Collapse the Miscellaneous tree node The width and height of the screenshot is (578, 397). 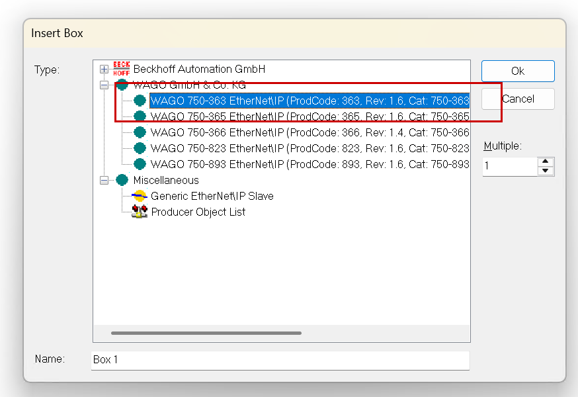[x=104, y=180]
